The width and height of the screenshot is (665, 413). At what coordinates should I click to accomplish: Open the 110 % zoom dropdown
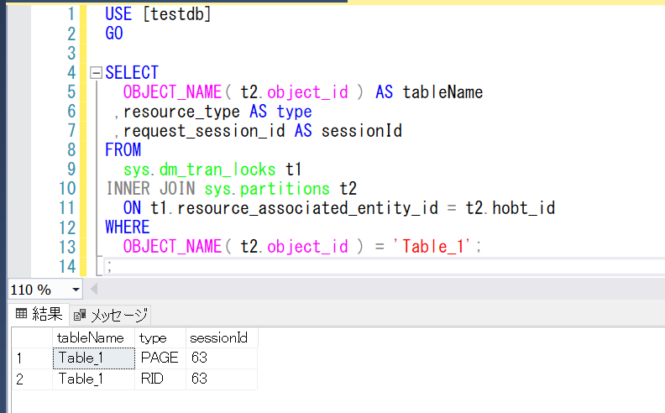click(76, 290)
